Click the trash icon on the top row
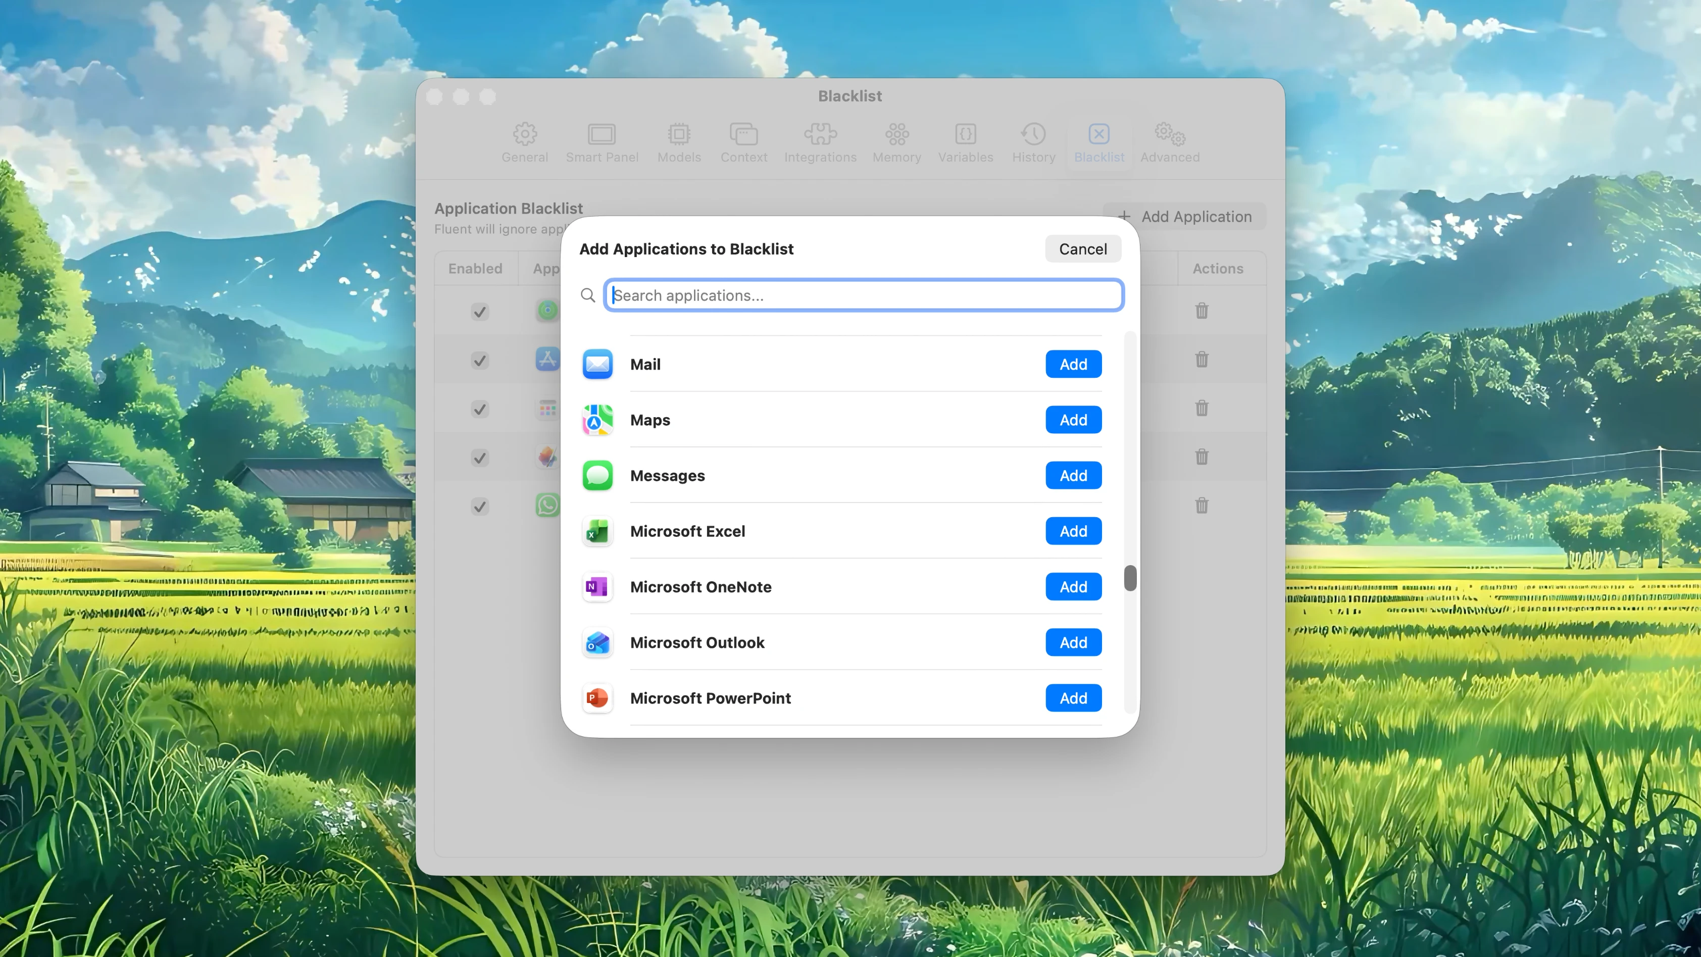 (1201, 311)
